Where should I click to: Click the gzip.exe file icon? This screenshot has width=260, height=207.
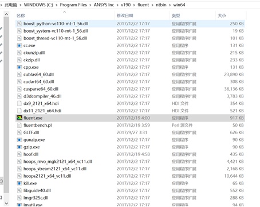pyautogui.click(x=19, y=147)
